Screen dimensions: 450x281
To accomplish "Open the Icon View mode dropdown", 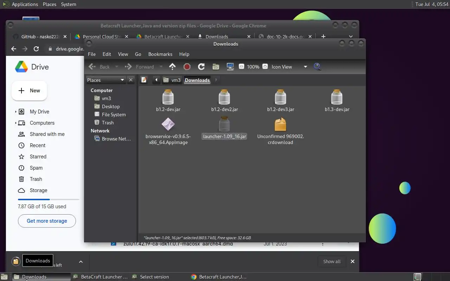I will tap(289, 67).
